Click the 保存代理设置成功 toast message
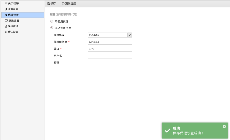 pos(189,133)
